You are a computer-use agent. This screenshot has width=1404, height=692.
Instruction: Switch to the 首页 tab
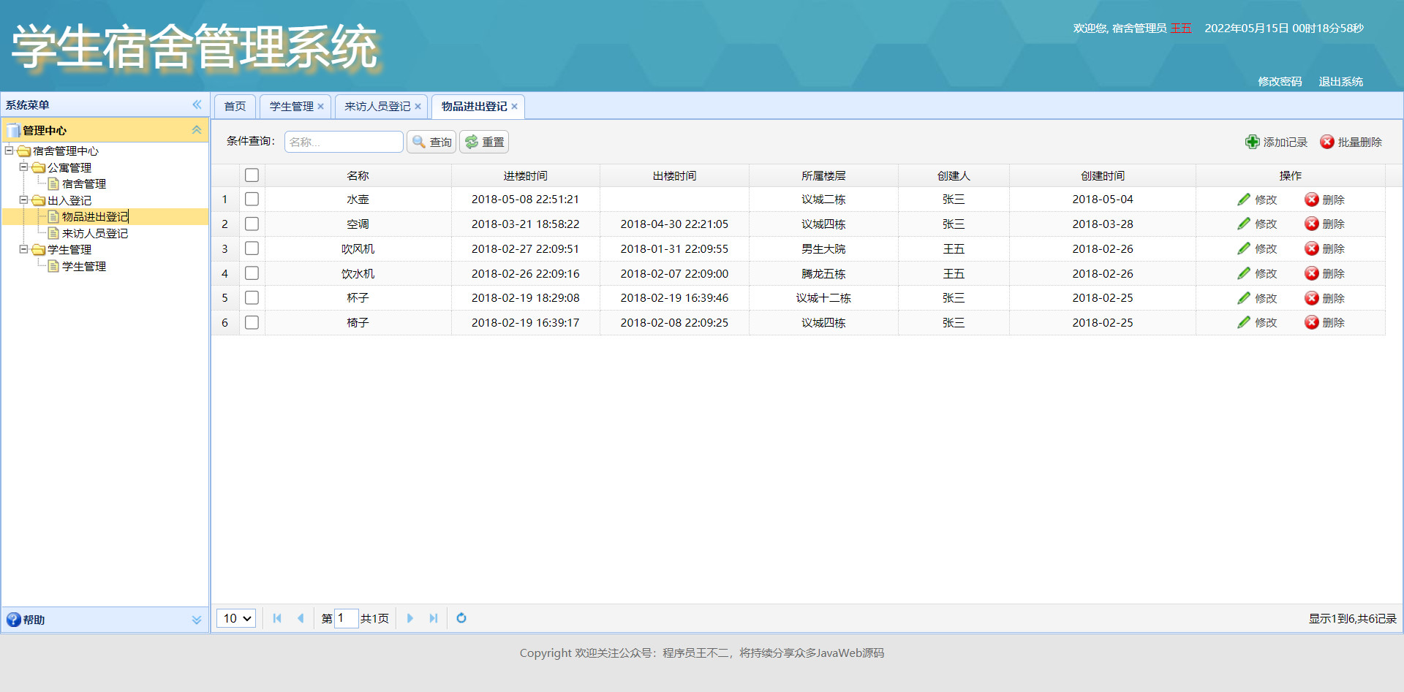click(234, 106)
